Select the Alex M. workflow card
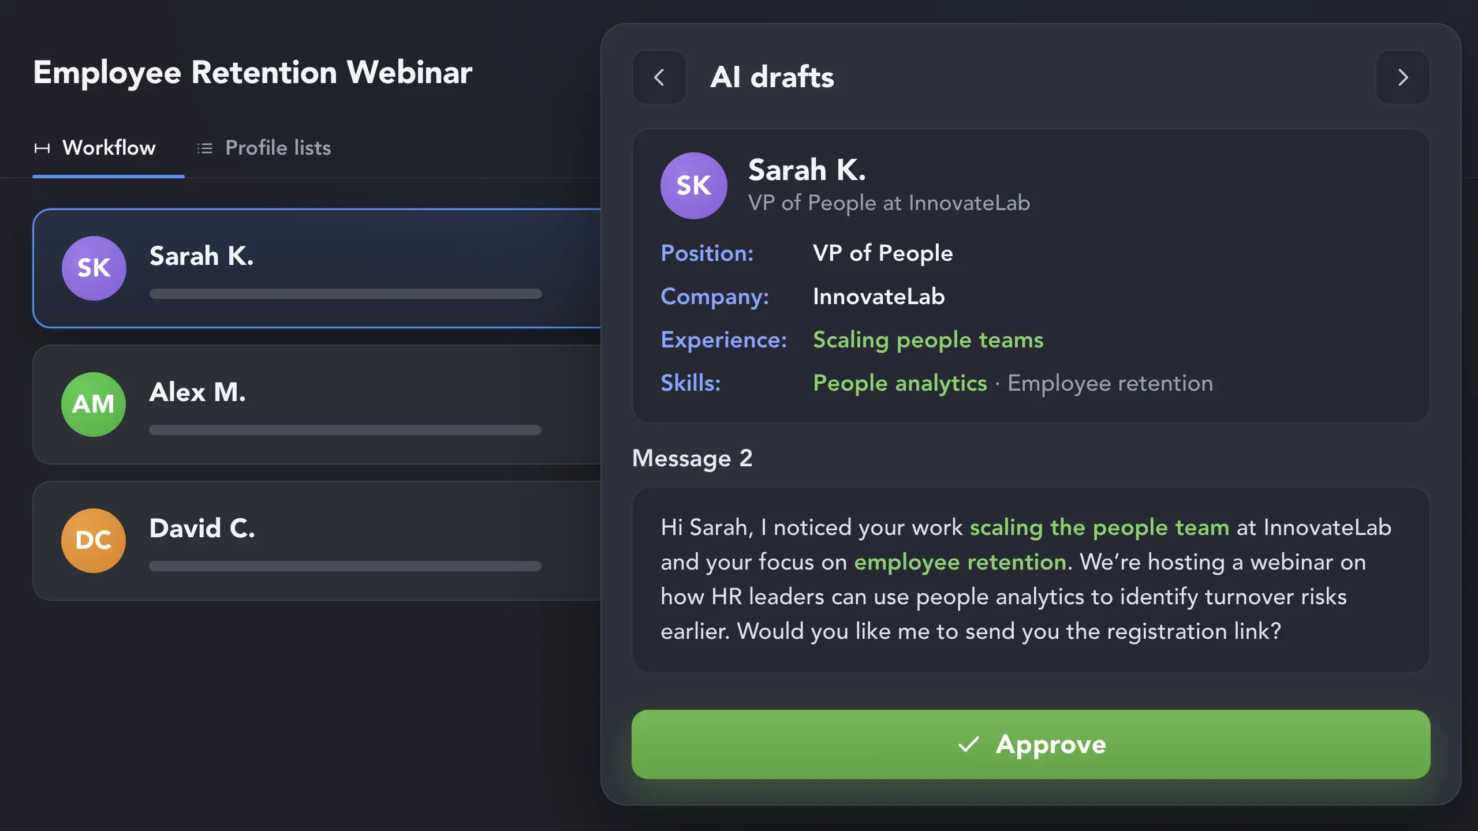Image resolution: width=1478 pixels, height=831 pixels. tap(317, 405)
